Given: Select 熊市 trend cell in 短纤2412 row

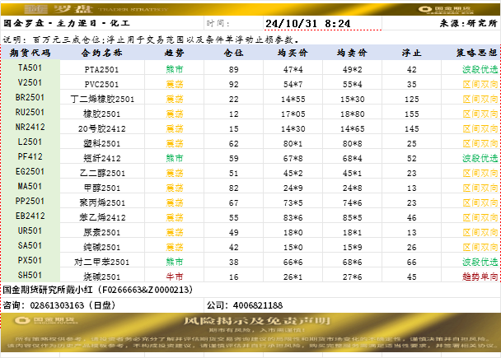Looking at the screenshot, I should pos(174,158).
